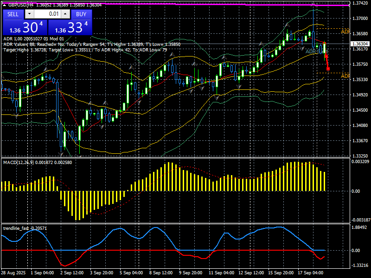Click the 9 Sep 20:00 time label

click(191, 273)
